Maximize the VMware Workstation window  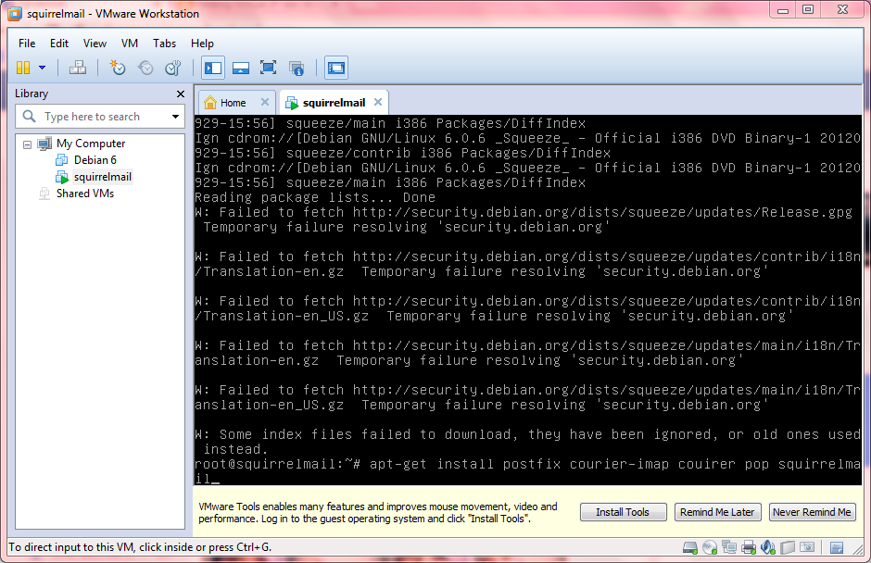point(808,10)
